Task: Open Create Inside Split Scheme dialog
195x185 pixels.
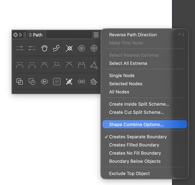Action: tap(139, 104)
